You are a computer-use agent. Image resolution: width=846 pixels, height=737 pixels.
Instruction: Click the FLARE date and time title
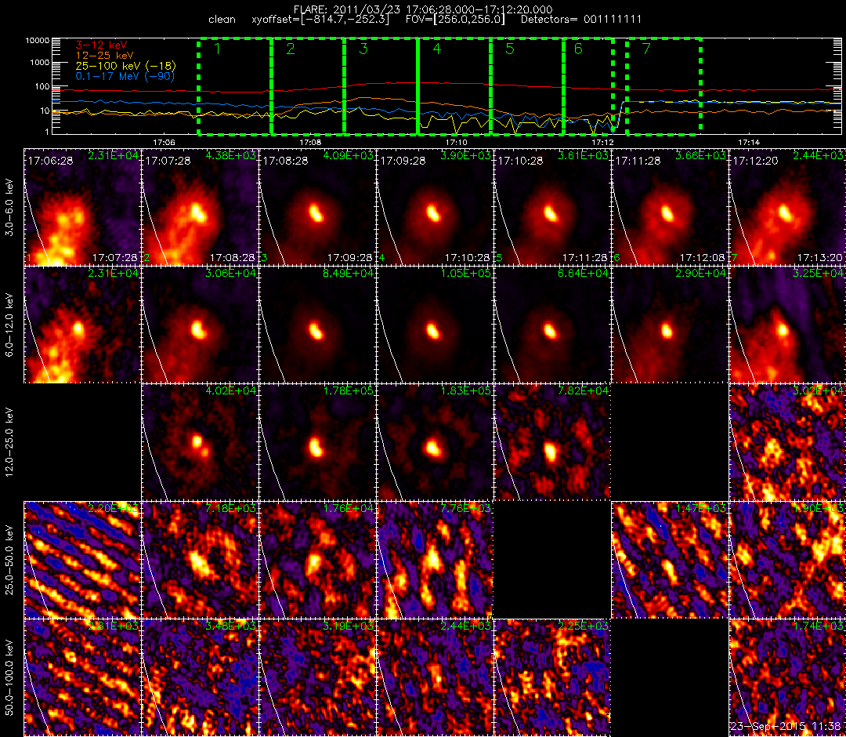(x=423, y=9)
